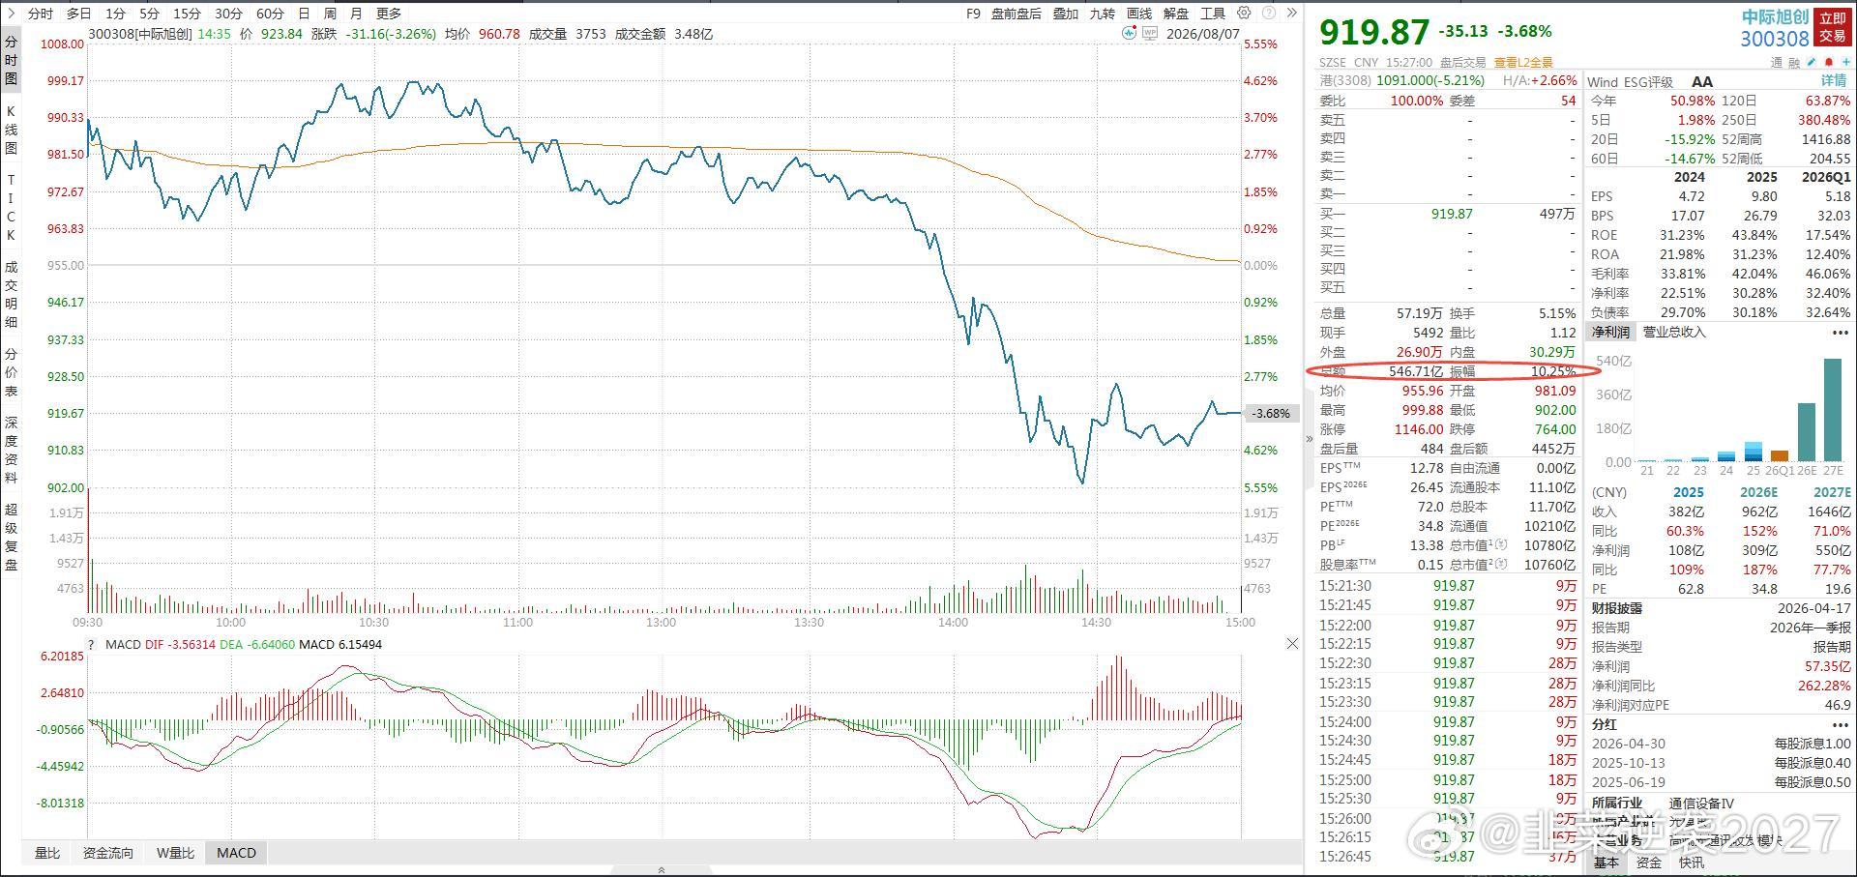Open ESG rating 详情 link
The image size is (1857, 877).
(x=1834, y=81)
